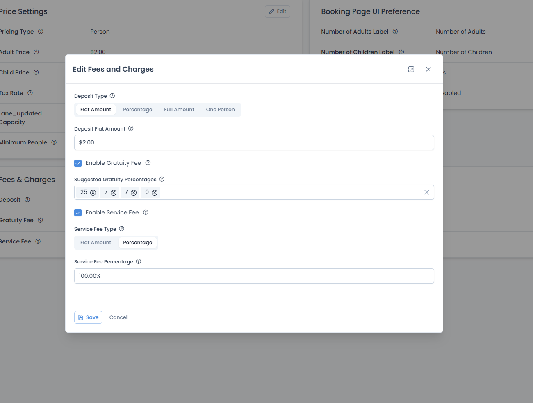Choose Percentage service fee type
Screen dimensions: 533x403
tap(138, 243)
